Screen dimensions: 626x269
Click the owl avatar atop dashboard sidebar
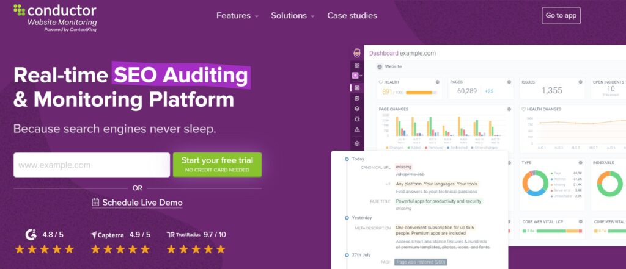pyautogui.click(x=357, y=53)
